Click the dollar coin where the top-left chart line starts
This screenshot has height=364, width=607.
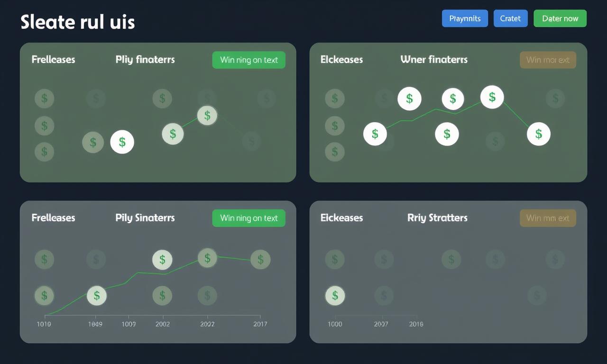tap(173, 134)
